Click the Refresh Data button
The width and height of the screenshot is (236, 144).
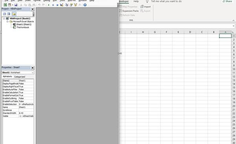pos(127,15)
